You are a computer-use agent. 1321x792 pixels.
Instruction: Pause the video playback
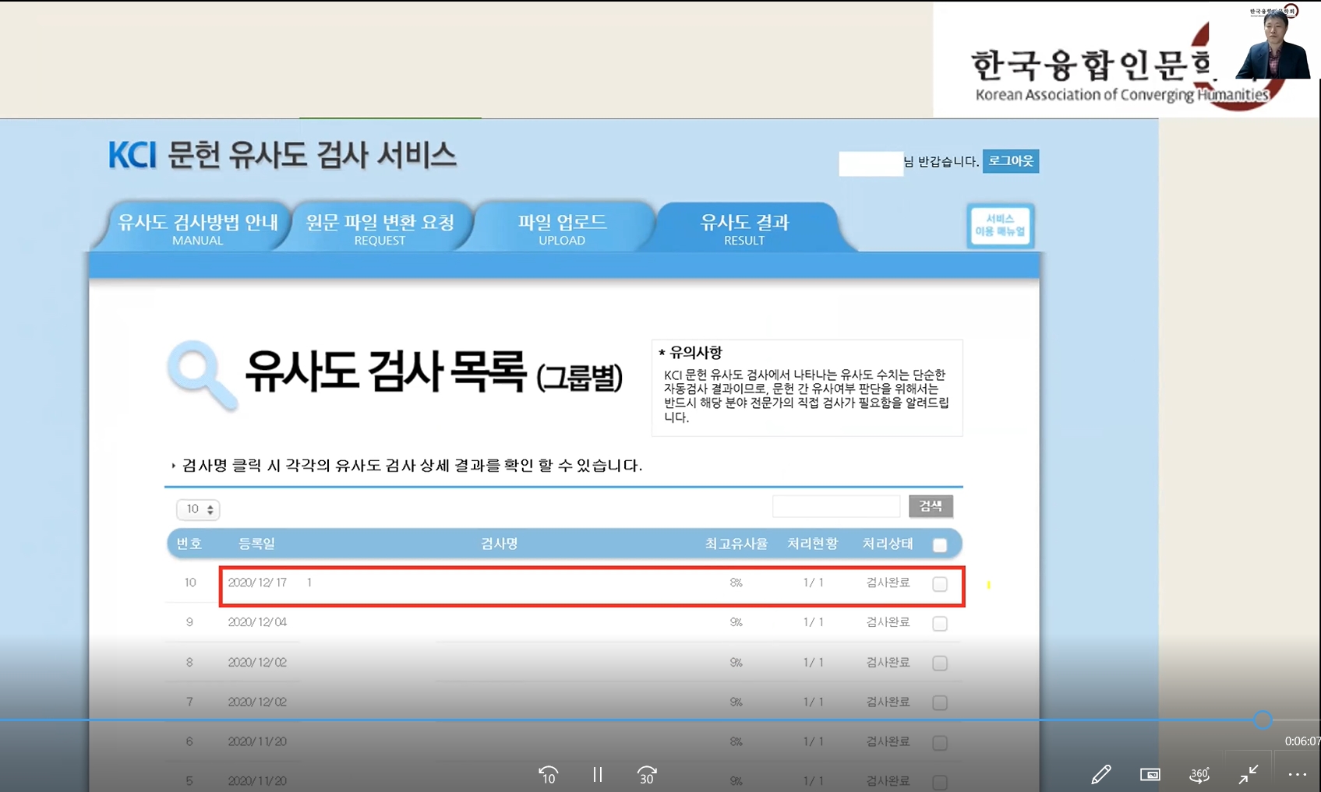[x=598, y=774]
